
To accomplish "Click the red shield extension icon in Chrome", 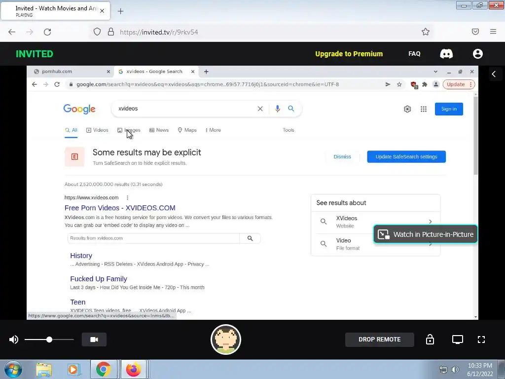I will tap(414, 85).
